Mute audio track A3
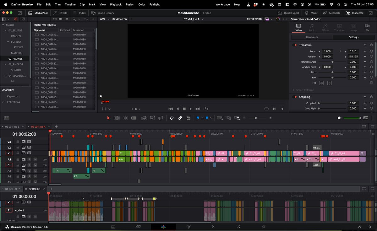377x231 pixels. click(36, 171)
